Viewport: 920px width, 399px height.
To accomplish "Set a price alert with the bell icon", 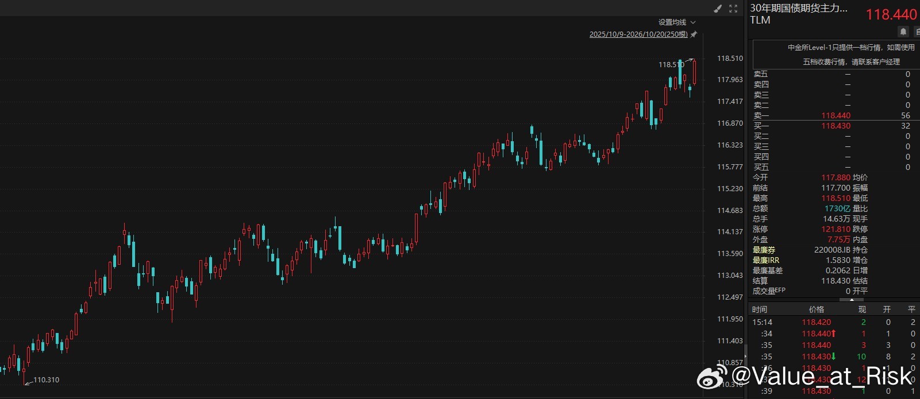I will click(x=903, y=31).
